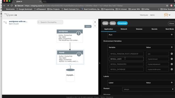The width and height of the screenshot is (175, 98).
Task: Edit the MYSQL_USER variable name field
Action: pos(126,59)
